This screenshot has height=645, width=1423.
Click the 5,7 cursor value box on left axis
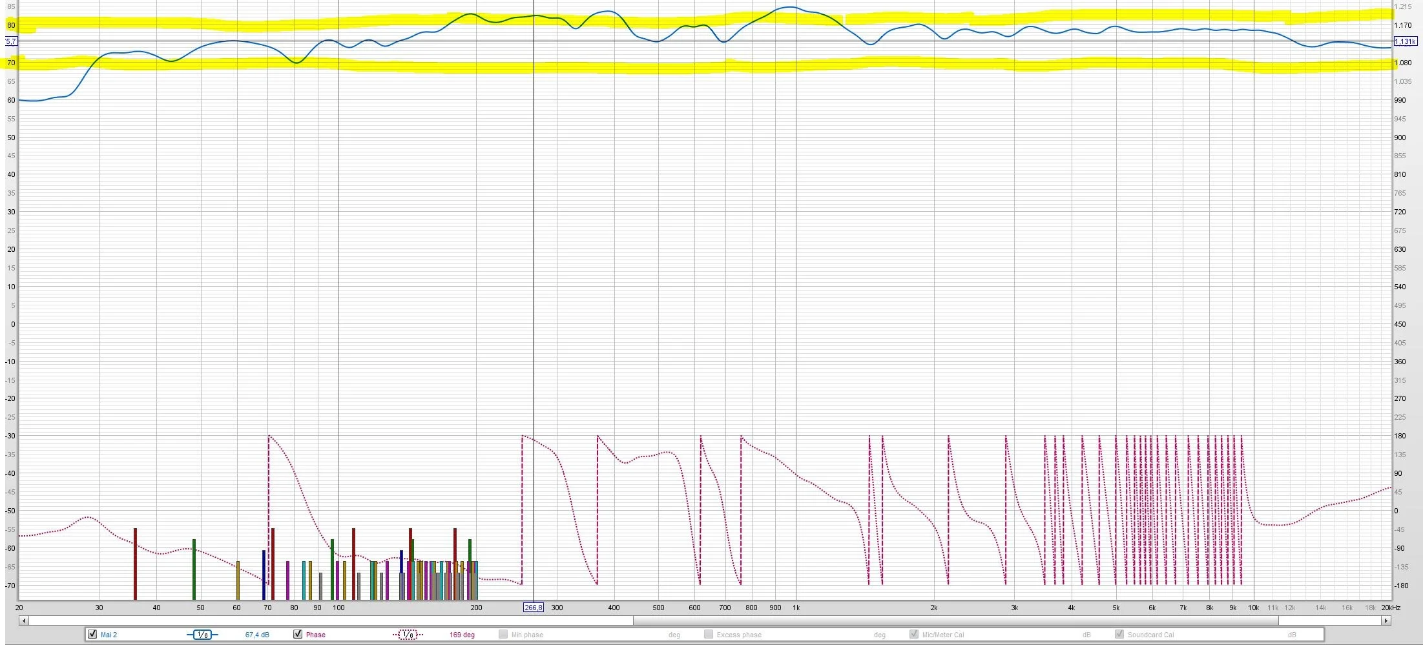pyautogui.click(x=11, y=41)
